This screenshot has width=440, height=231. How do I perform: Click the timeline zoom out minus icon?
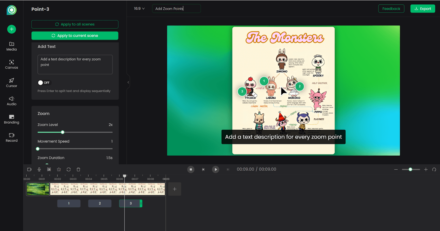point(396,169)
